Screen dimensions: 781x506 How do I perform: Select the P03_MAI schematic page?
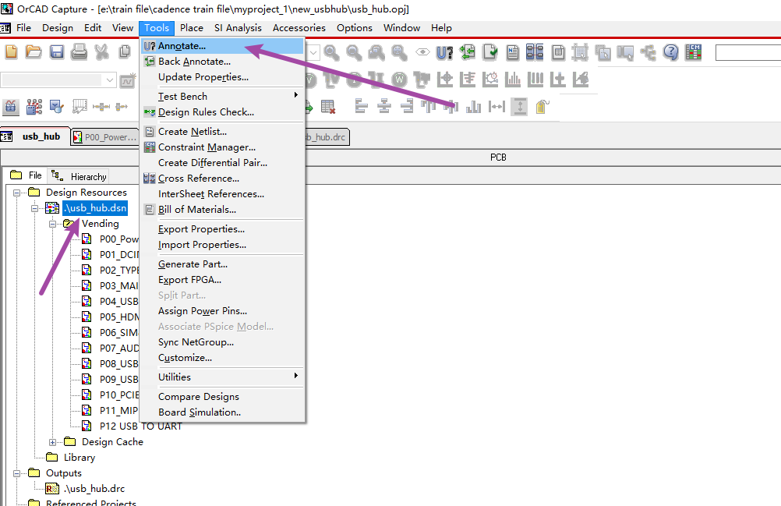pos(118,286)
